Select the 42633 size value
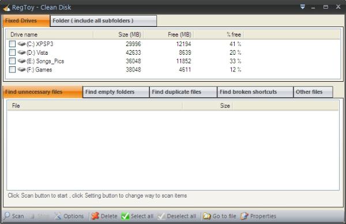This screenshot has width=346, height=224. [133, 52]
